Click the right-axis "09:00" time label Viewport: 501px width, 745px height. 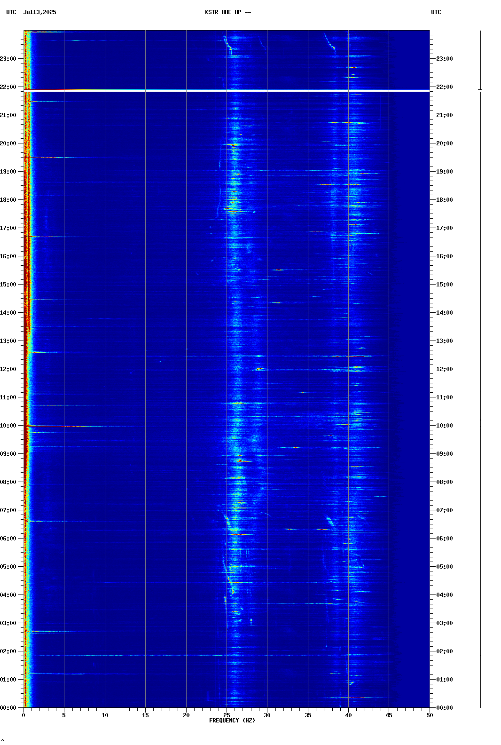(445, 454)
